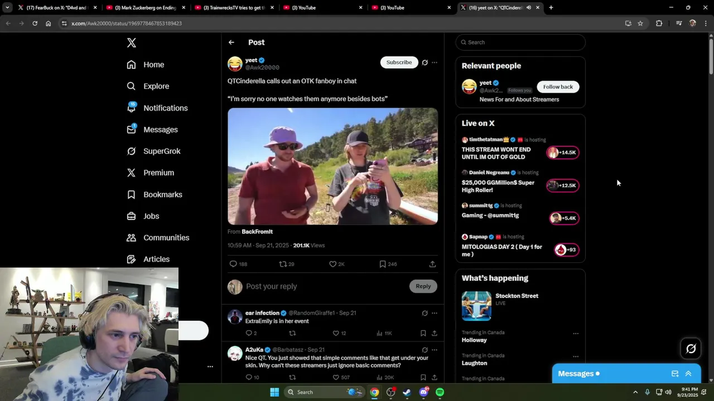Open Home from the X sidebar
The width and height of the screenshot is (714, 401).
(146, 65)
